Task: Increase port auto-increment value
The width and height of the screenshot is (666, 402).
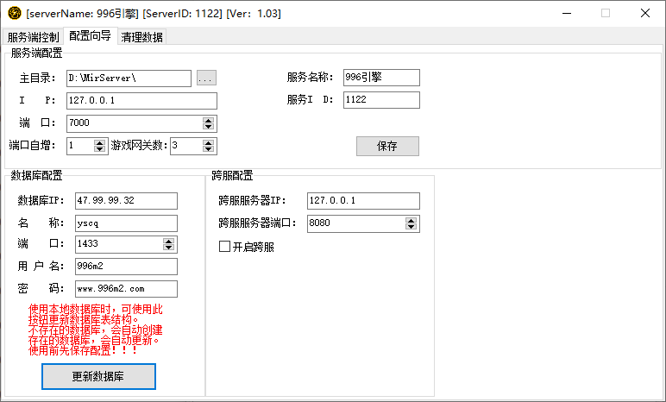Action: click(x=99, y=141)
